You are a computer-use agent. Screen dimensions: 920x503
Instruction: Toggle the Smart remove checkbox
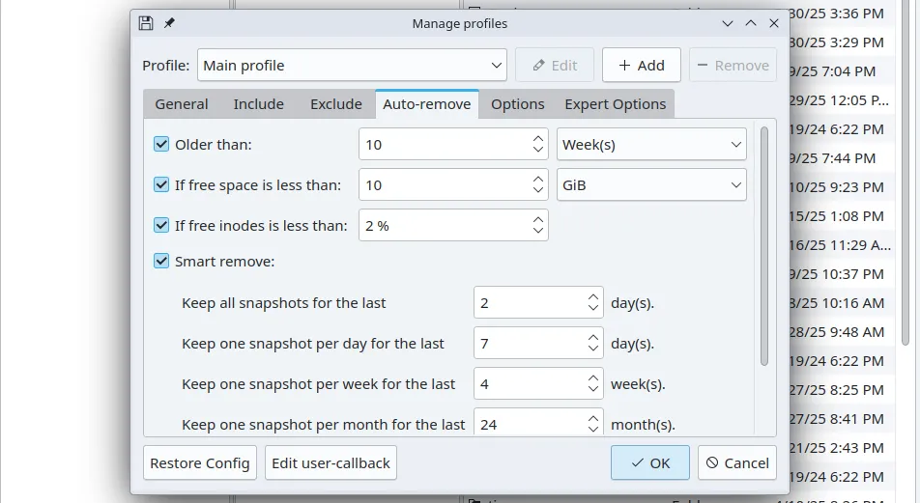click(161, 261)
